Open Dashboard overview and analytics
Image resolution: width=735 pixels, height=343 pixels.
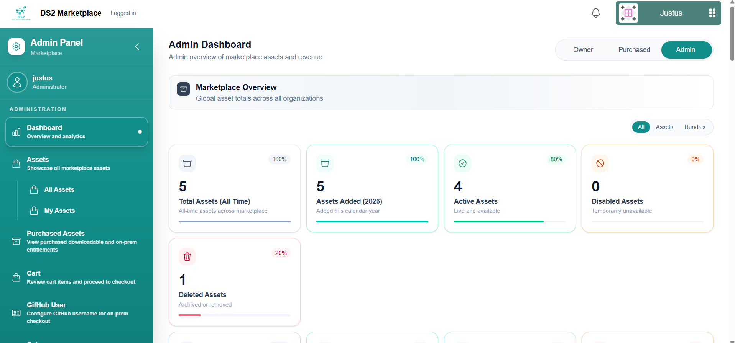pyautogui.click(x=77, y=132)
